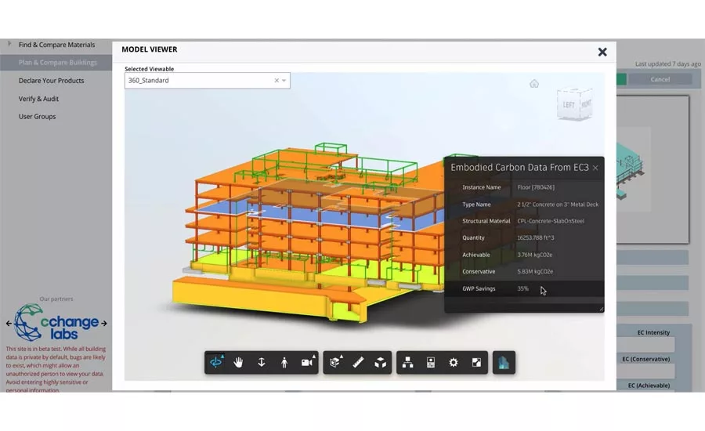This screenshot has width=705, height=431.
Task: Click the cchange labs partner logo
Action: 56,323
